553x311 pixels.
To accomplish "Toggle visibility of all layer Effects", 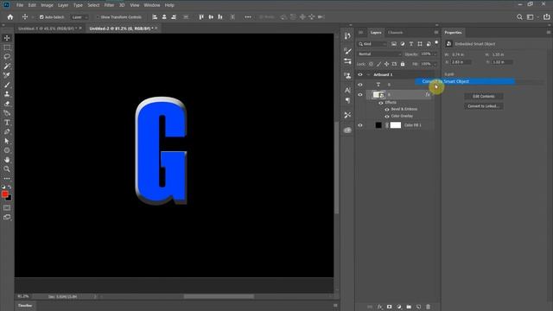I will coord(381,103).
